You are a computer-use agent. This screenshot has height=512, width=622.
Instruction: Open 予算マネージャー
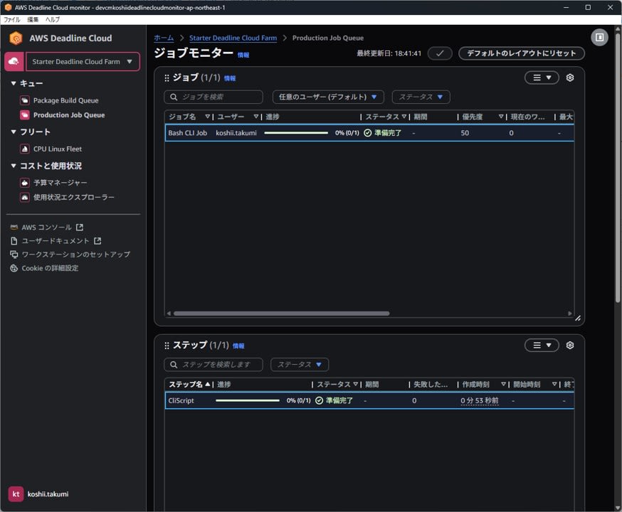[x=60, y=183]
